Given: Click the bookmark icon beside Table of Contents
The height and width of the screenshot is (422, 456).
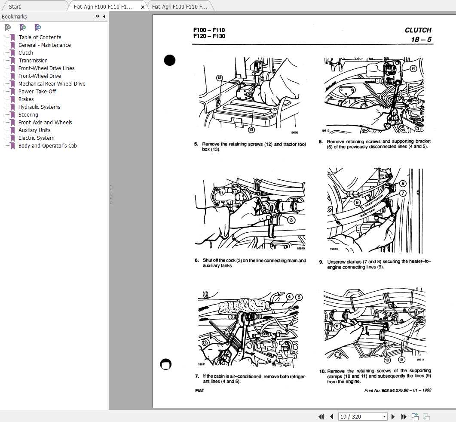Looking at the screenshot, I should click(12, 37).
